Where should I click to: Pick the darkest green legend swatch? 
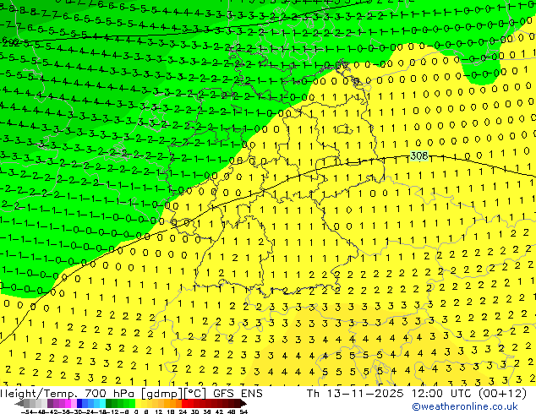(108, 403)
